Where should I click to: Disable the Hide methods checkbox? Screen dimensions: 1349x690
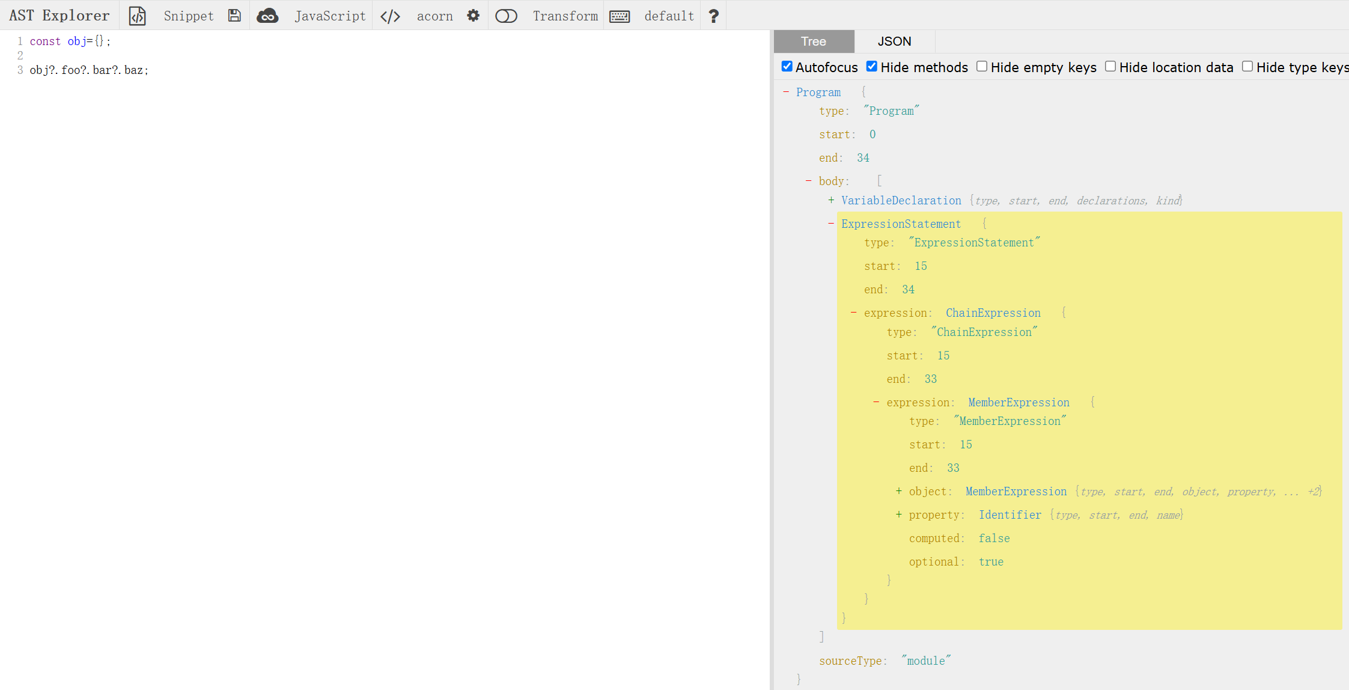(x=871, y=68)
